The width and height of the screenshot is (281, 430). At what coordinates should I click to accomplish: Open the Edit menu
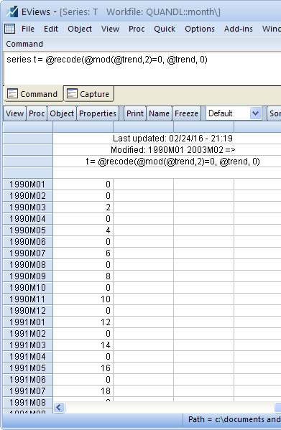51,29
